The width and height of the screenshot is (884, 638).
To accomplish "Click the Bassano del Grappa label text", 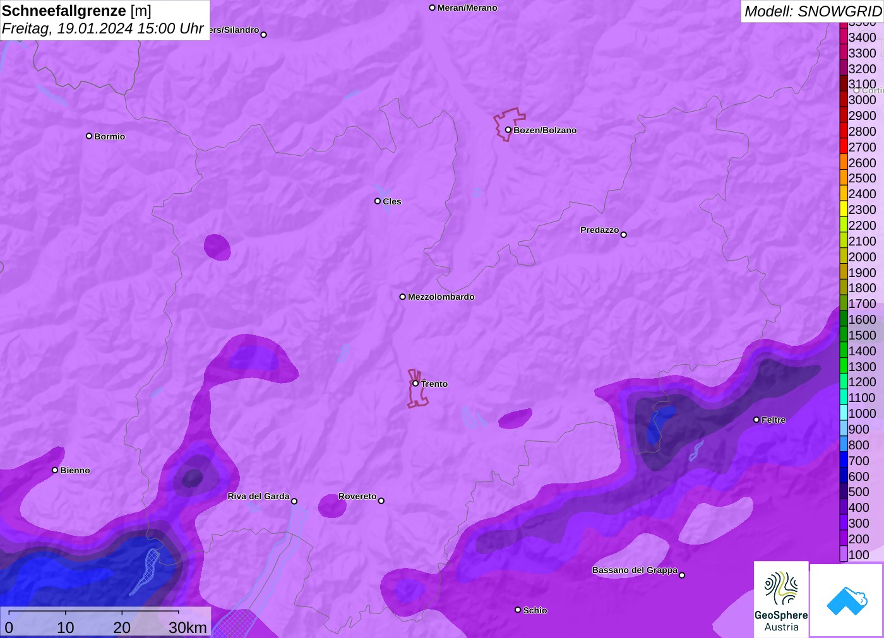I will [x=635, y=570].
